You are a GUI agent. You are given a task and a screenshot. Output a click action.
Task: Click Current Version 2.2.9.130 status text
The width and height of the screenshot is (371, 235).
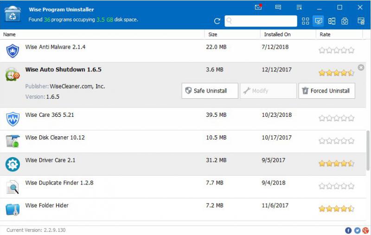36,230
